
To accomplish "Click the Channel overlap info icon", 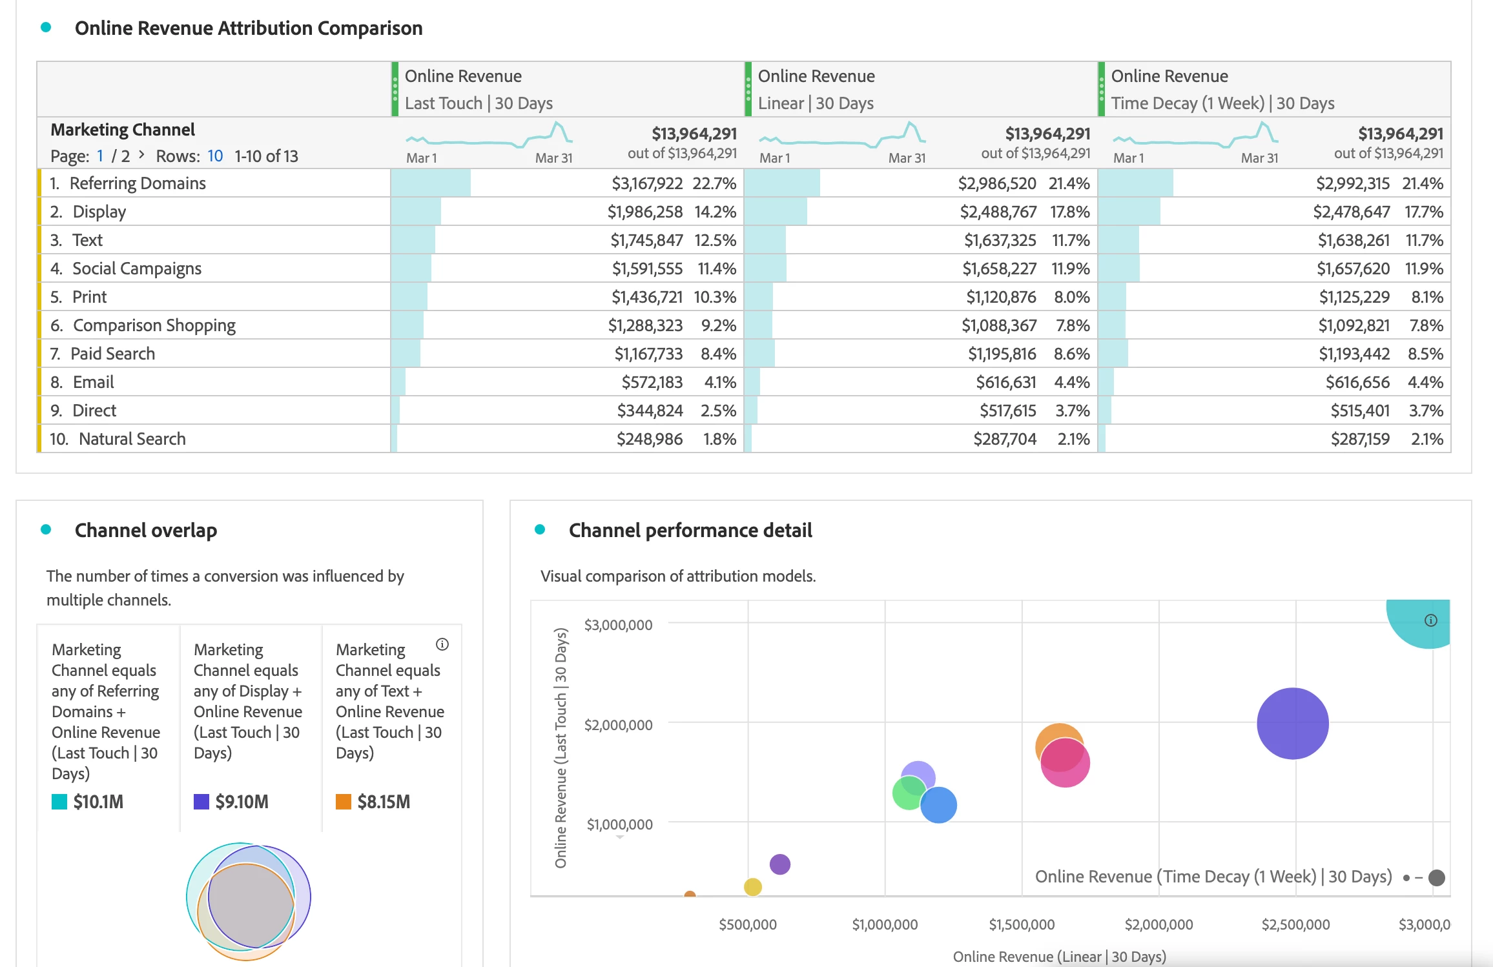I will click(442, 644).
